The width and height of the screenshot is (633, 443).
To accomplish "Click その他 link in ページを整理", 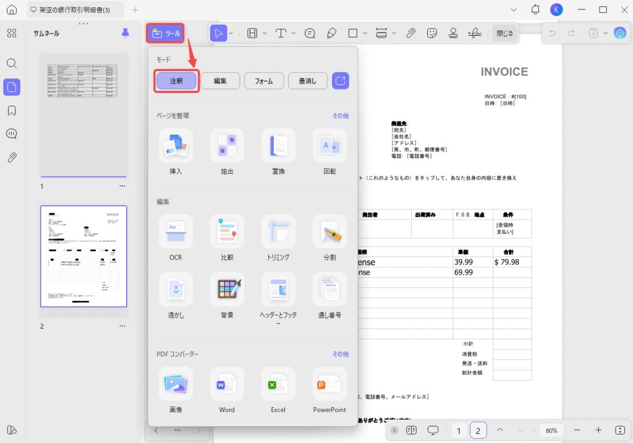I will (x=341, y=116).
